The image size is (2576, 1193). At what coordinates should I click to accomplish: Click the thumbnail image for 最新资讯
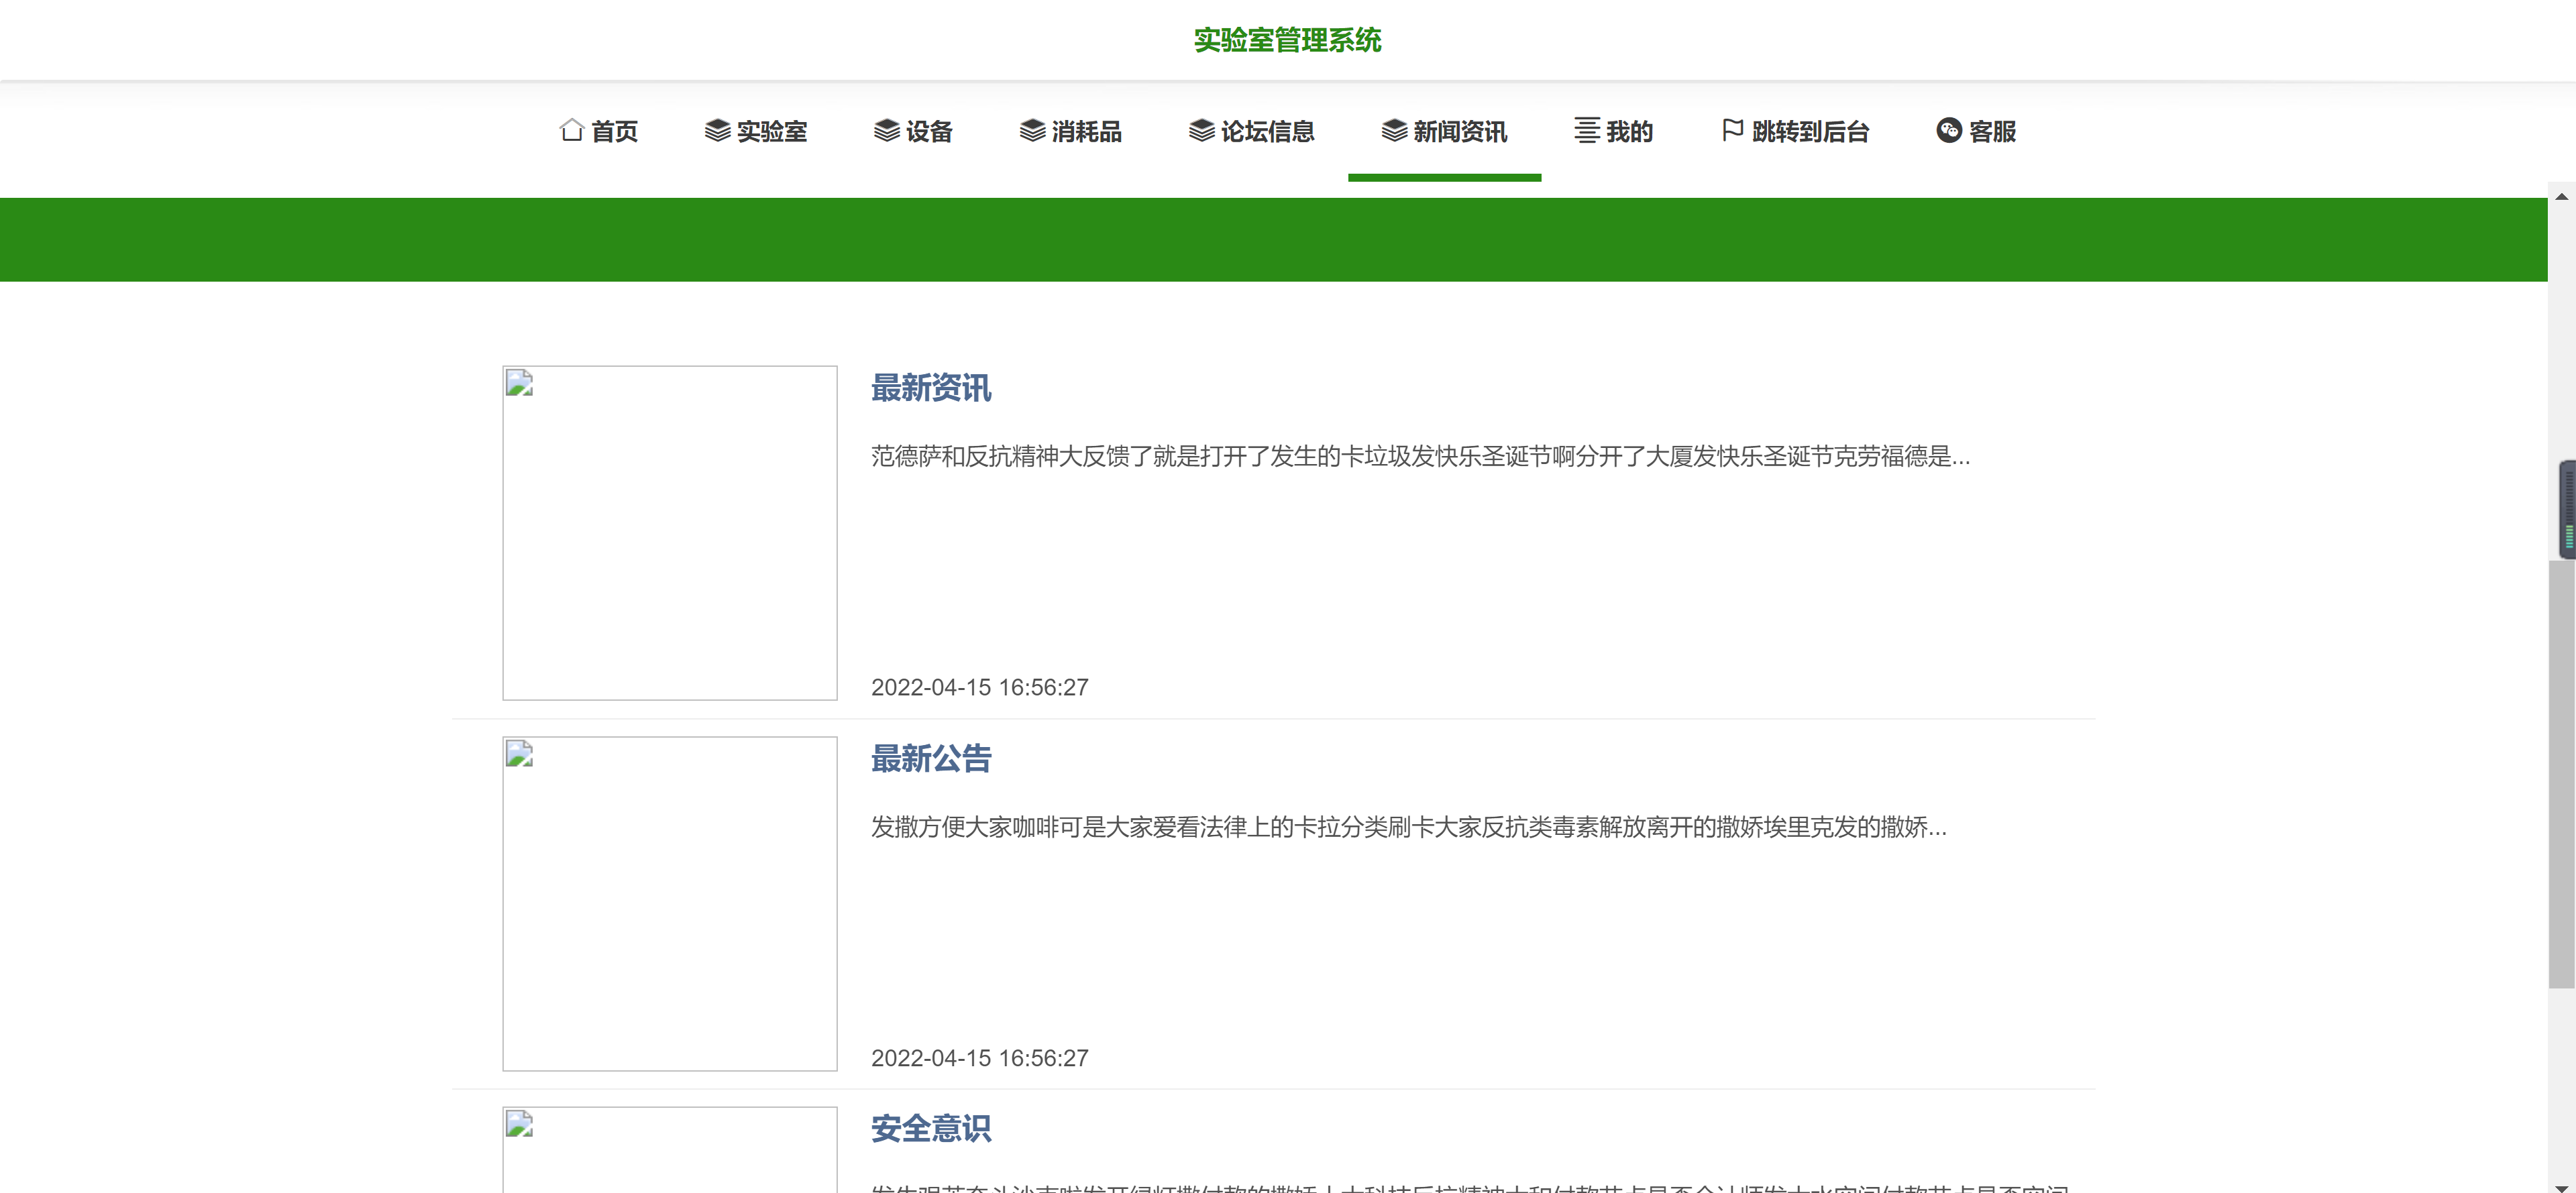tap(669, 532)
